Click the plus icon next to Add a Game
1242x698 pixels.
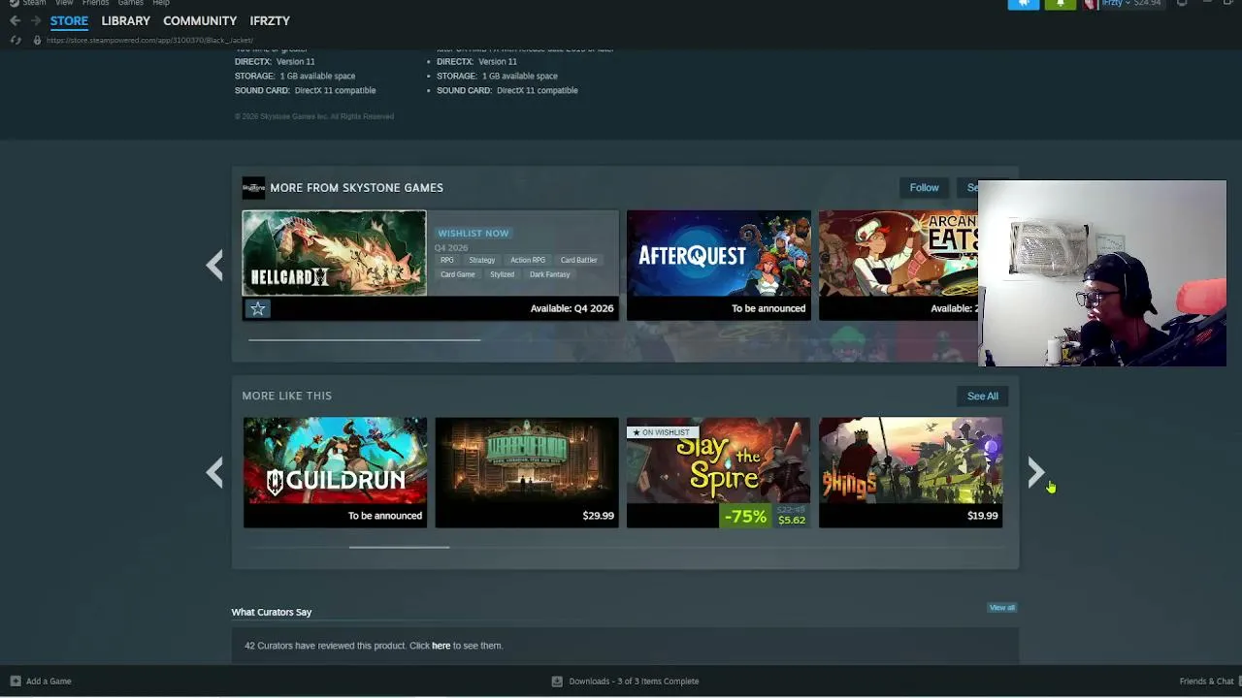tap(15, 681)
